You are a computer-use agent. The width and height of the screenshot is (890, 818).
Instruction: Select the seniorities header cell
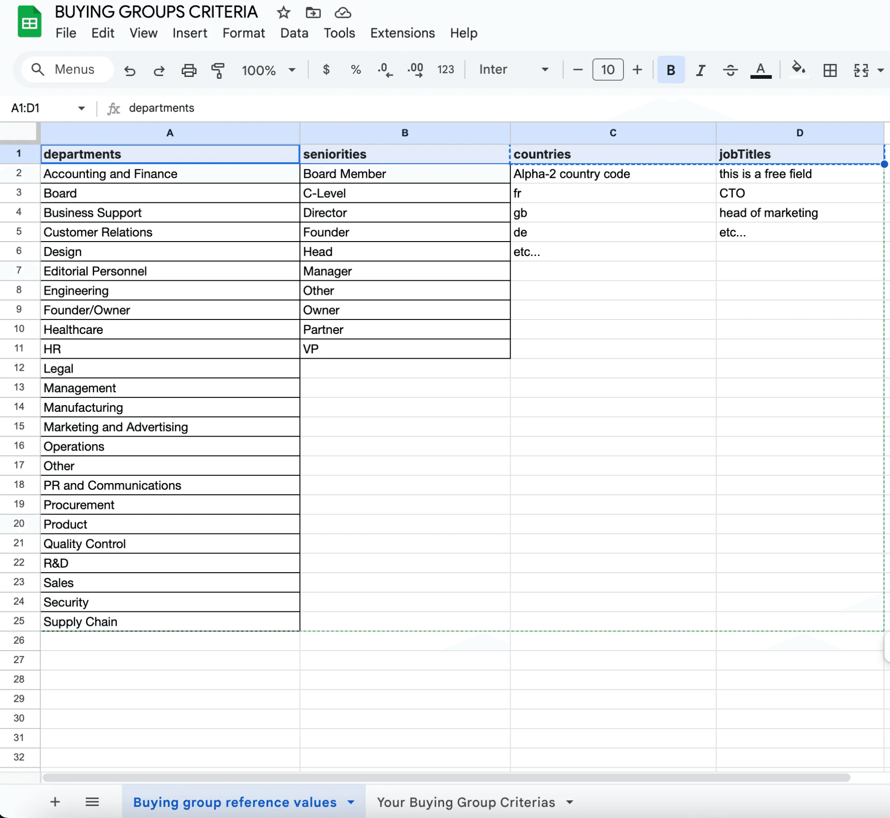tap(405, 154)
